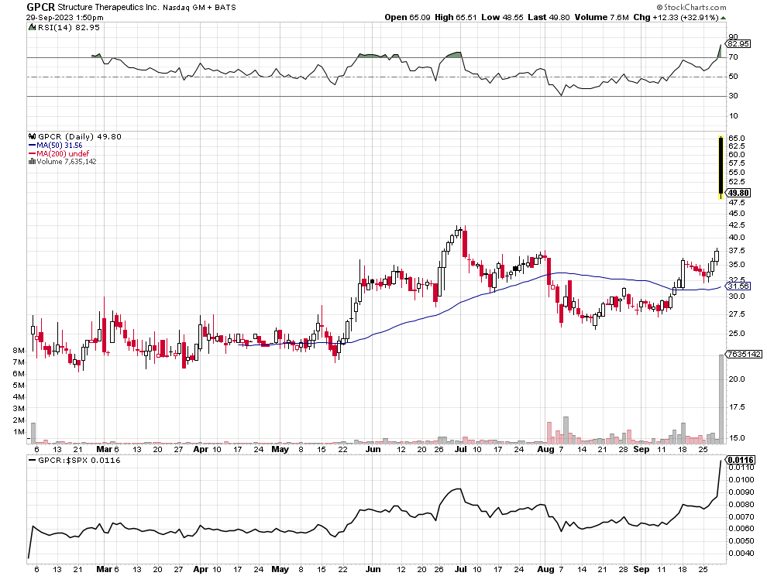Click the MA(50) 31.56 legend text

point(56,145)
